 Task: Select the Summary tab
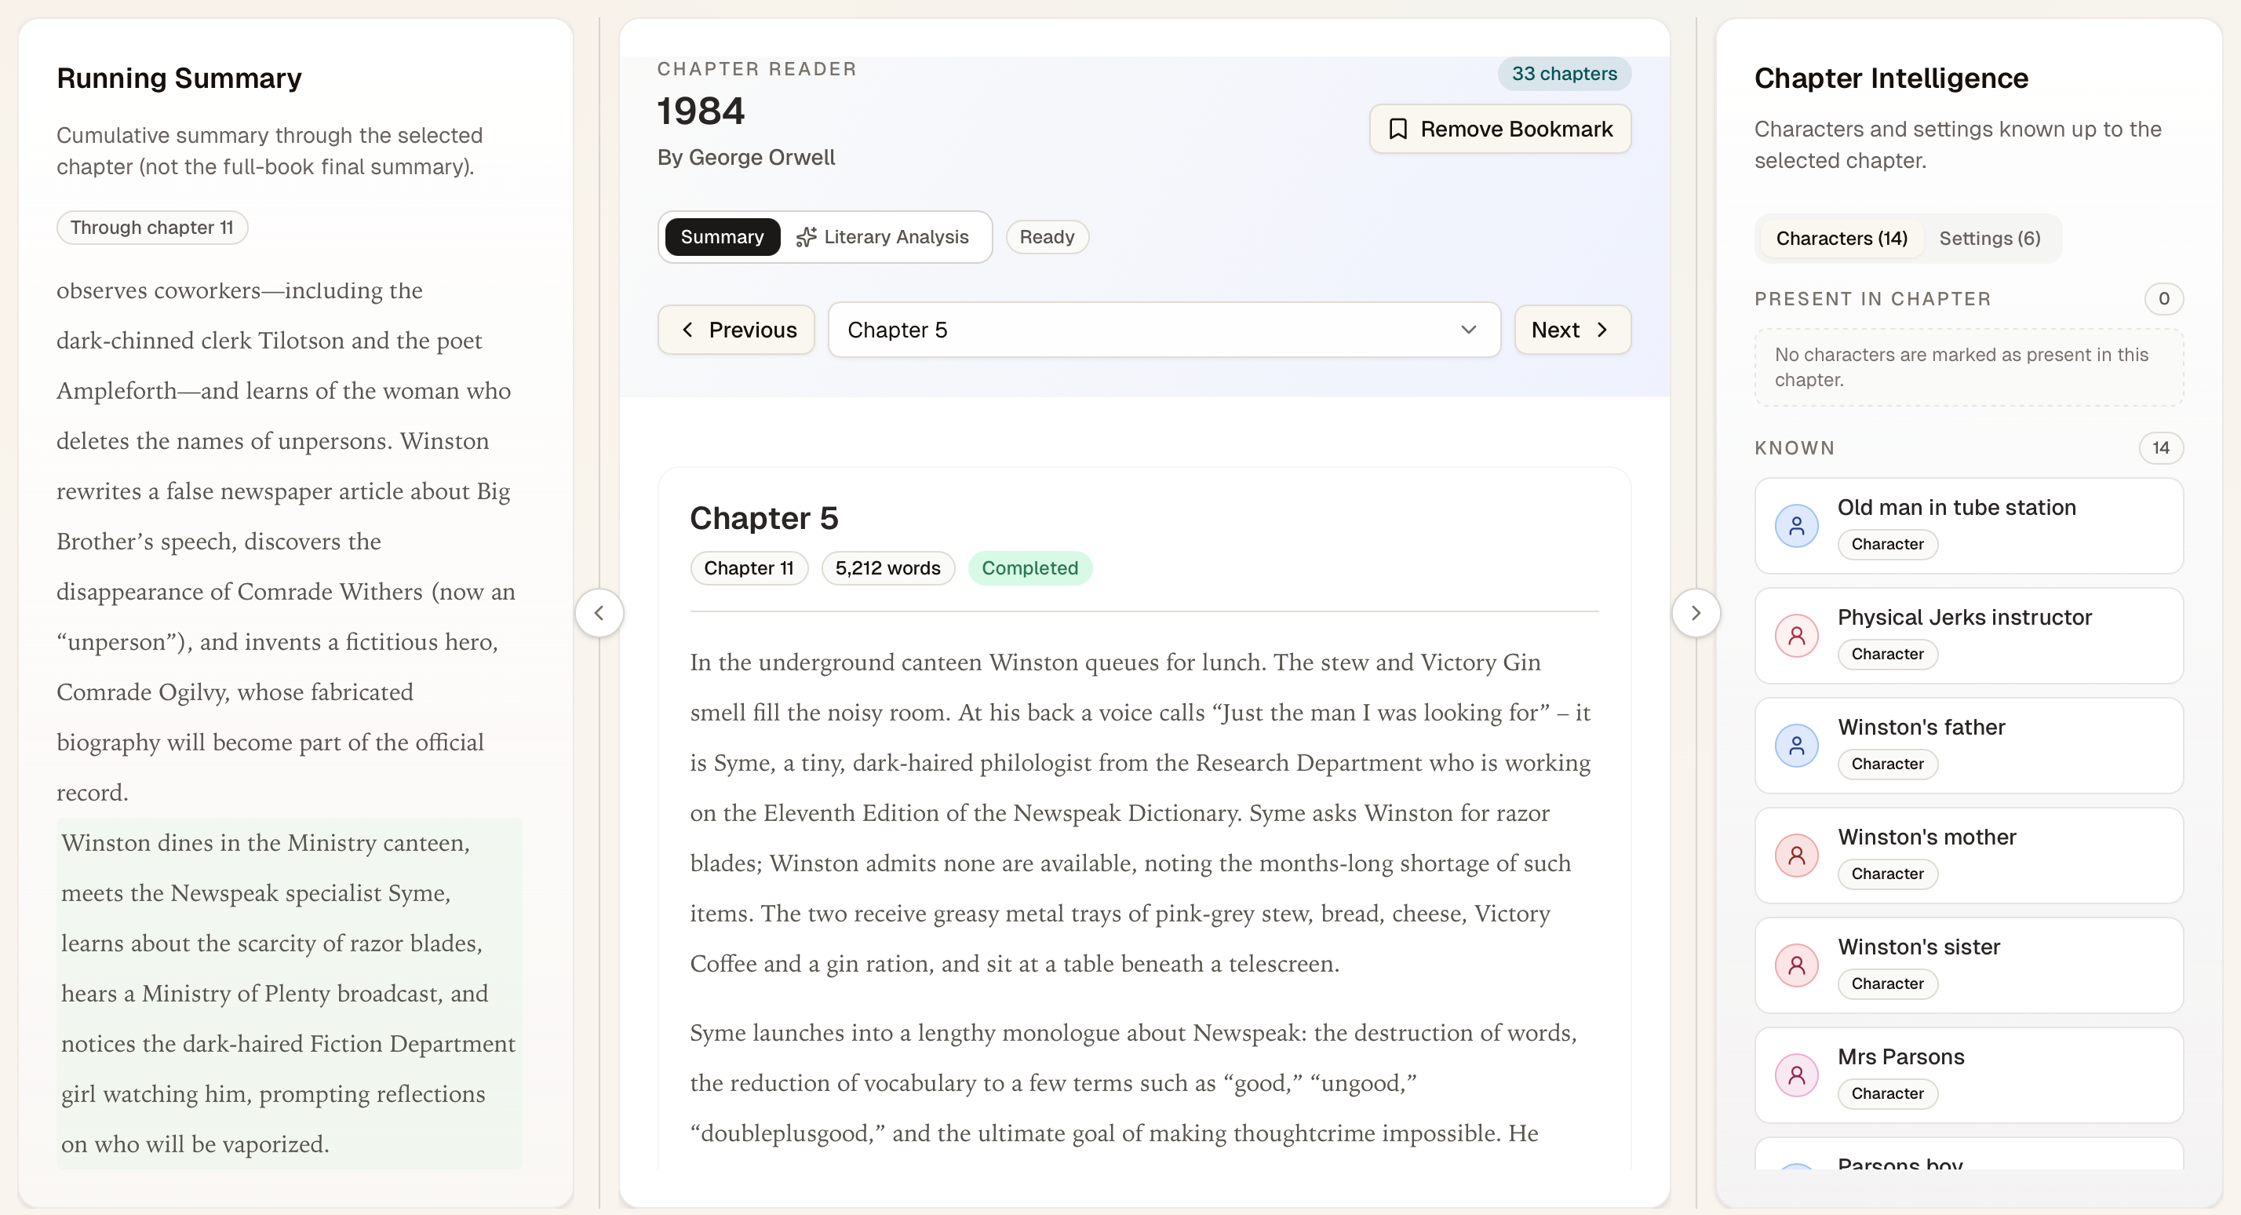(722, 237)
